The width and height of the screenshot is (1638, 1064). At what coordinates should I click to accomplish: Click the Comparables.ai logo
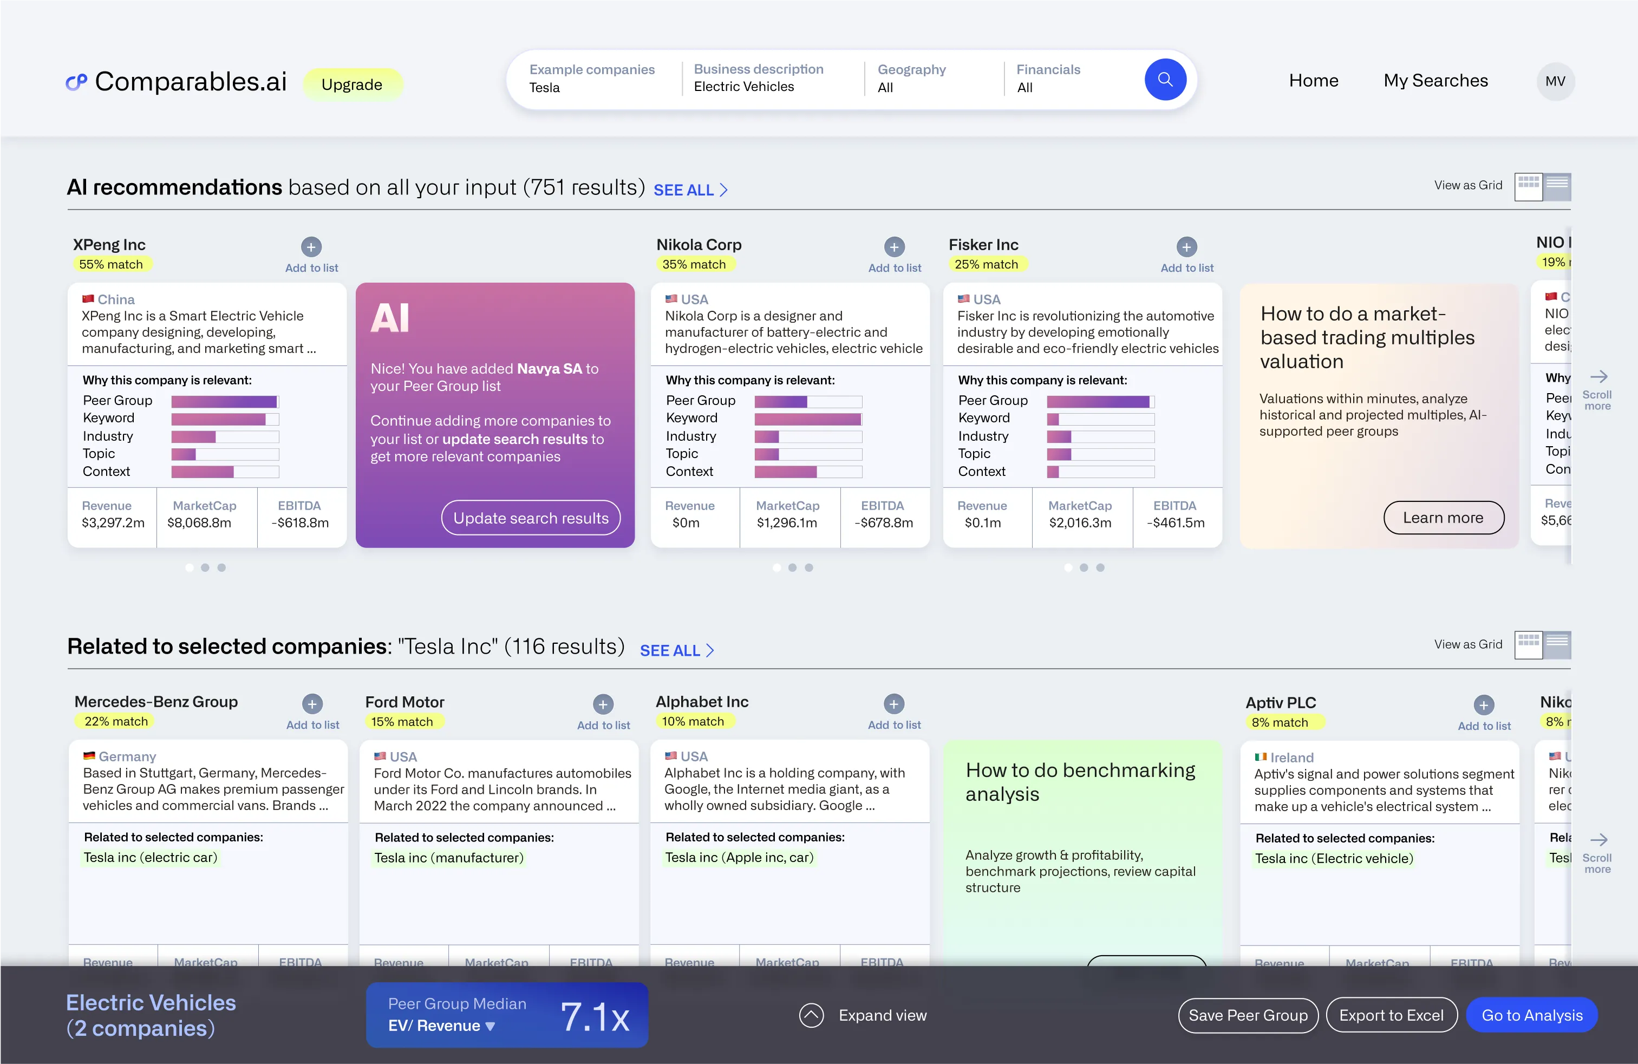177,82
